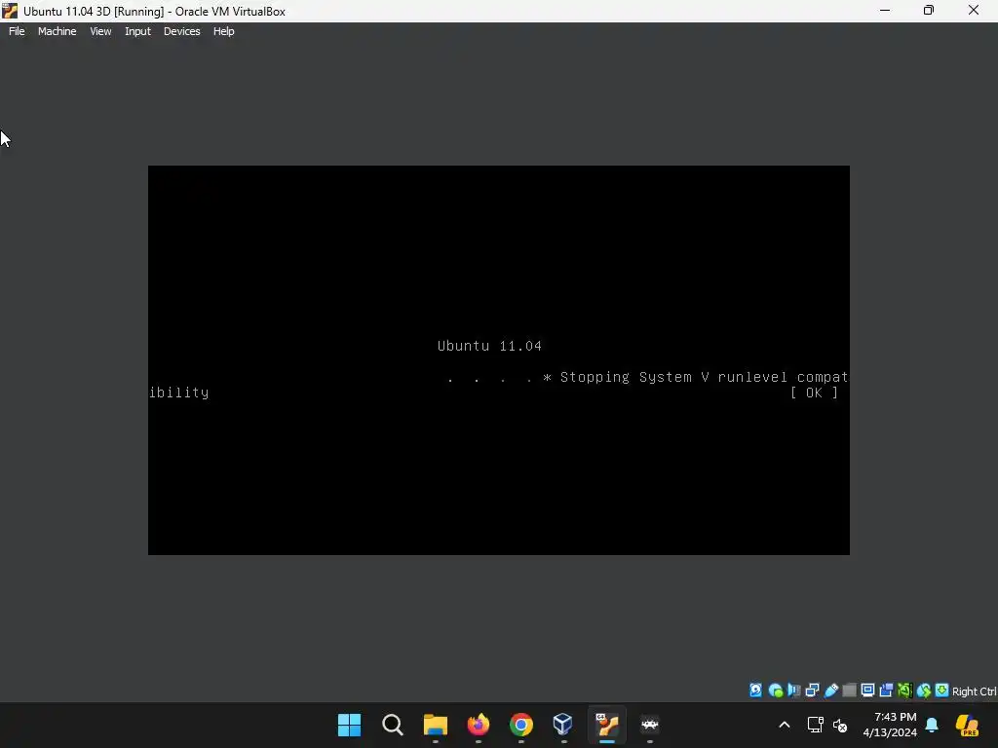Open File Explorer from the taskbar
This screenshot has height=748, width=998.
[436, 725]
